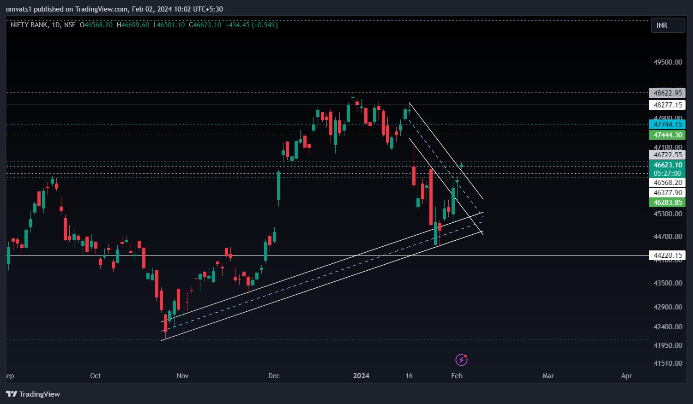693x404 pixels.
Task: Click the close value C46623.10 in legend
Action: tap(205, 25)
